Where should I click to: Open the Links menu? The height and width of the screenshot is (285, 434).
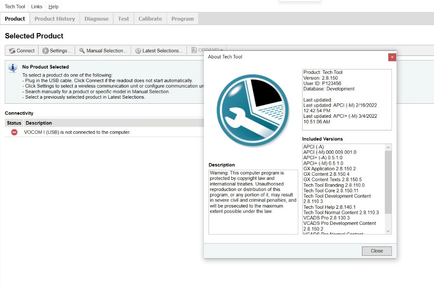point(36,6)
